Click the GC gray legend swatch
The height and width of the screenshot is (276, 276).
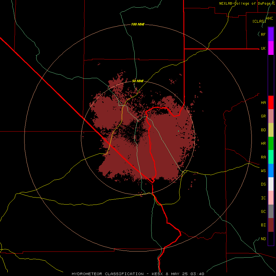pyautogui.click(x=271, y=211)
